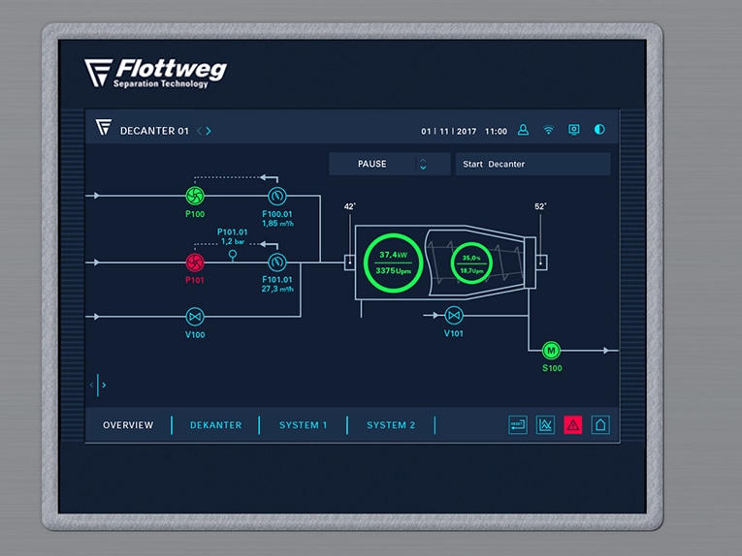Click the green P100 pump icon
The height and width of the screenshot is (556, 742).
tap(195, 196)
